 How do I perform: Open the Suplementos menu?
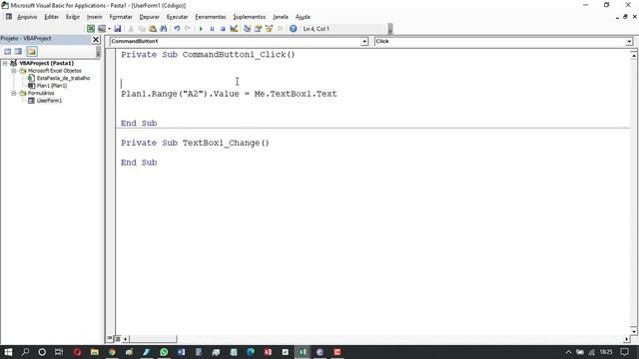point(249,17)
